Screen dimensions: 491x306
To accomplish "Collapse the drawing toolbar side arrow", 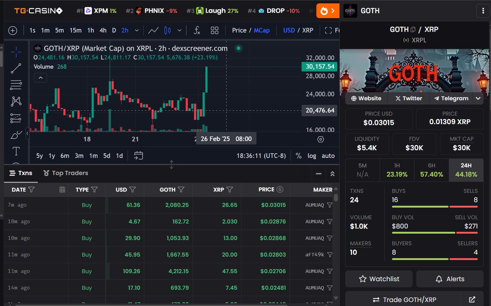I will click(27, 133).
